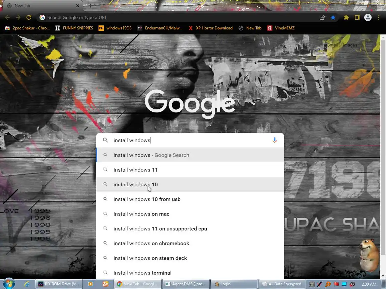Open the VineMEMZ bookmark
This screenshot has width=386, height=289.
[281, 28]
